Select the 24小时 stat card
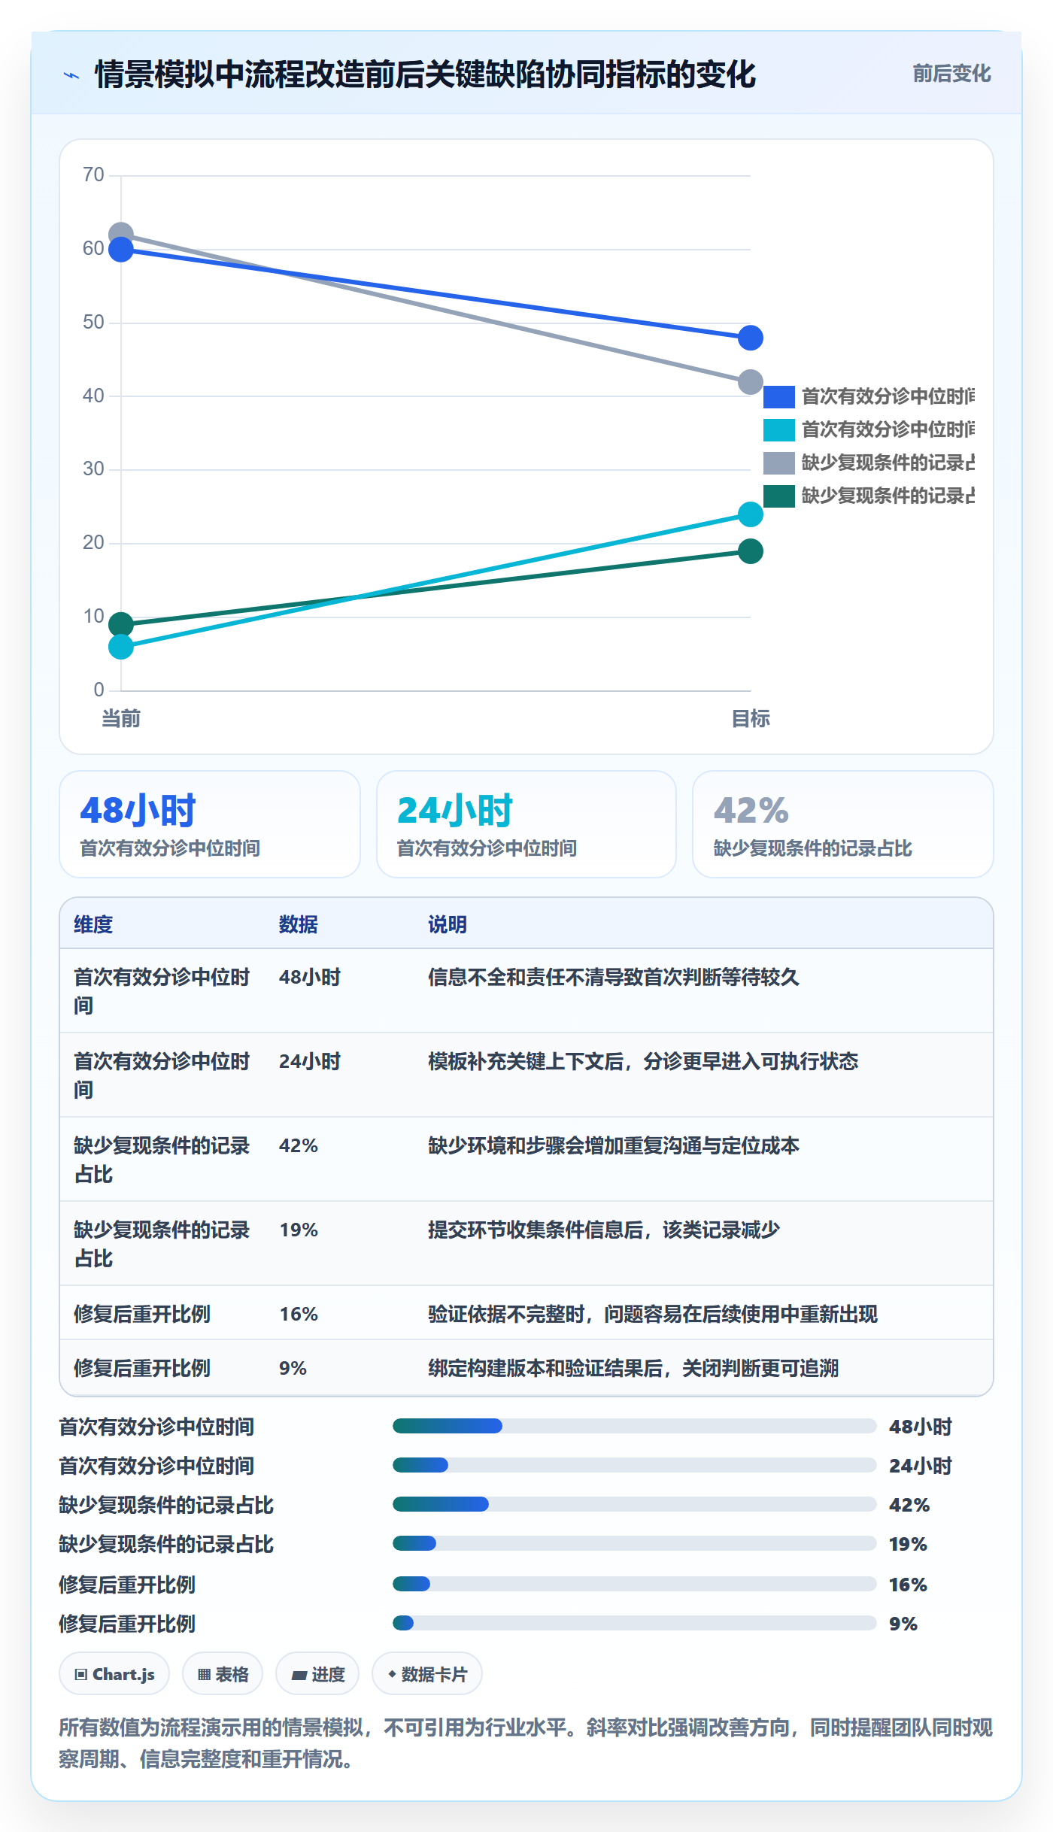The height and width of the screenshot is (1832, 1053). [x=526, y=824]
